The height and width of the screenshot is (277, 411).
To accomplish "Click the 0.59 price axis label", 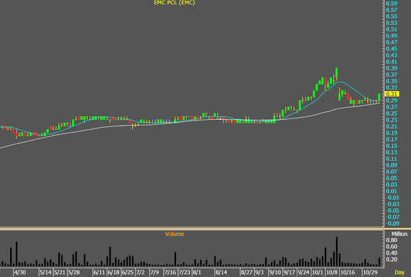I will tap(392, 3).
